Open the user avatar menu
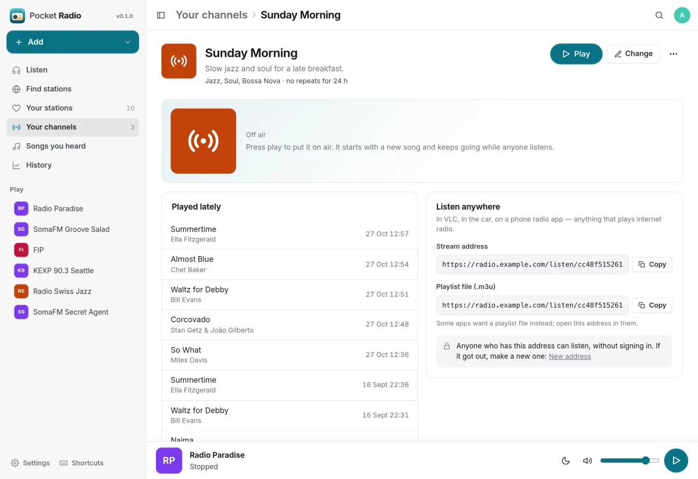Image resolution: width=698 pixels, height=479 pixels. tap(682, 15)
